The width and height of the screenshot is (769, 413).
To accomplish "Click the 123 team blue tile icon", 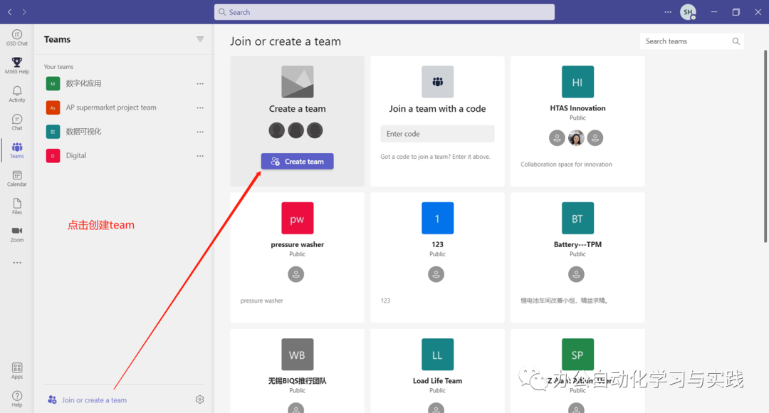I will coord(437,219).
